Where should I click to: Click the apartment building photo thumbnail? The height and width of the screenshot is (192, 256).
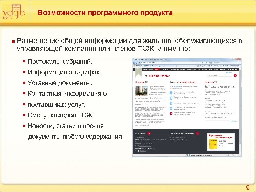click(x=142, y=91)
